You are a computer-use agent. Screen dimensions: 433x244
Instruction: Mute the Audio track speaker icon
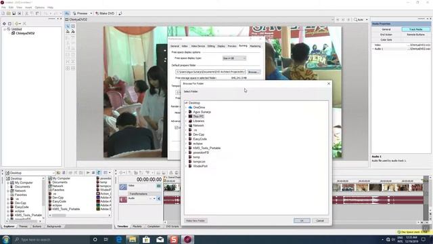click(x=159, y=199)
